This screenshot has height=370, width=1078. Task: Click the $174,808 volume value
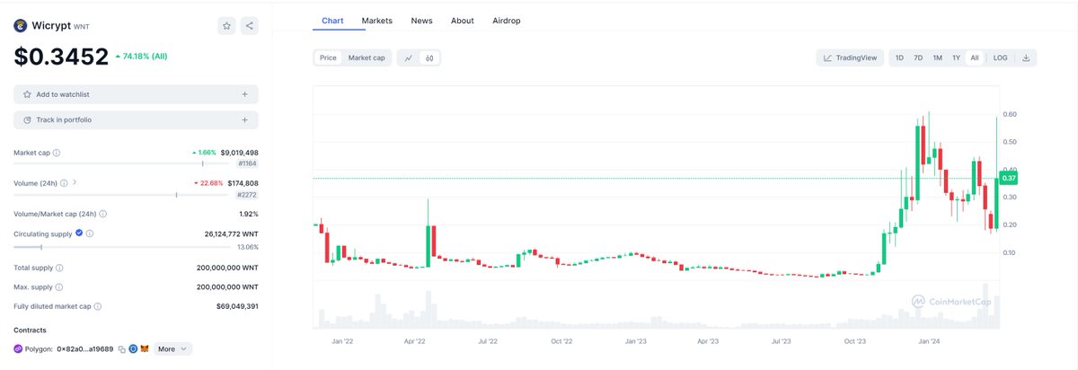[243, 182]
